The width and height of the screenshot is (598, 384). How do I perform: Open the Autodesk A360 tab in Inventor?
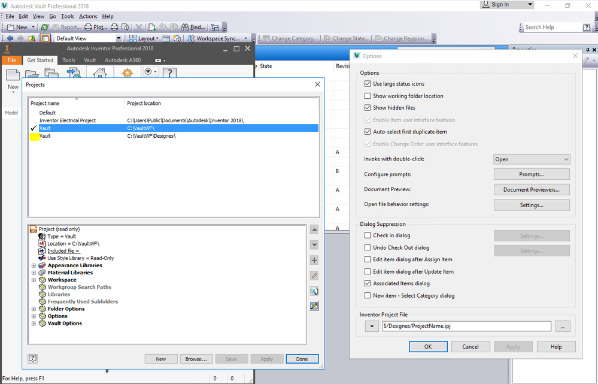point(123,61)
